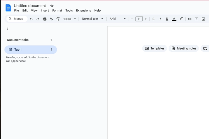Open the zoom 100% dropdown
This screenshot has width=209, height=139.
coord(70,19)
